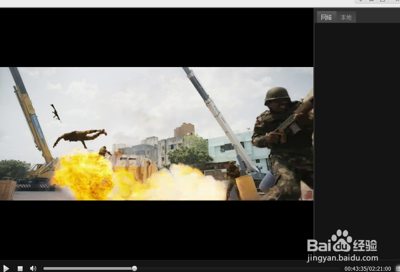Image resolution: width=400 pixels, height=272 pixels.
Task: Toggle playlist panel icon at bottom right
Action: click(x=398, y=268)
